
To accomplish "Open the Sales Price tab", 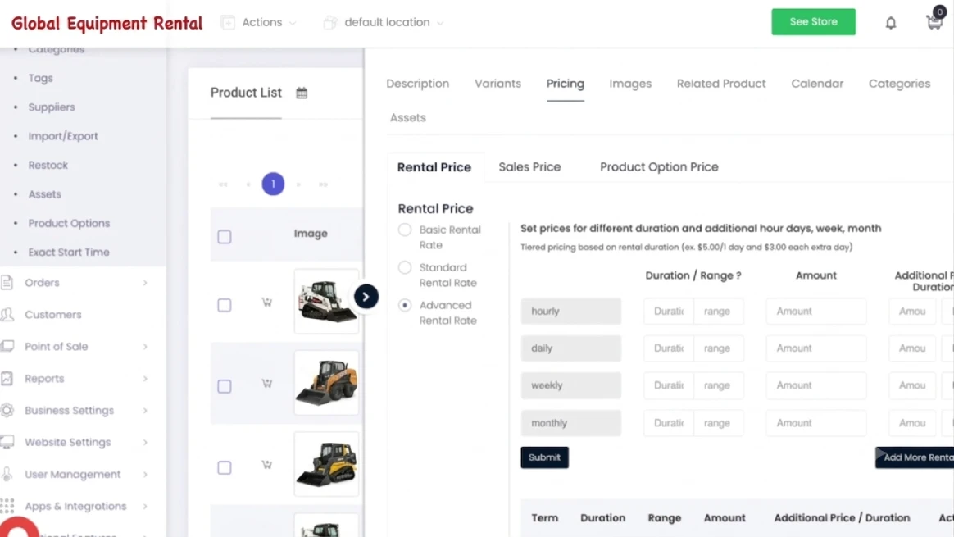I will 529,166.
